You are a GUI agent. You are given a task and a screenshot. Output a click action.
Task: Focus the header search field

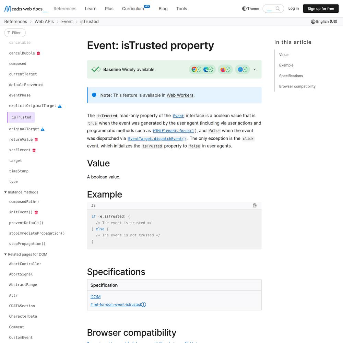pyautogui.click(x=273, y=9)
